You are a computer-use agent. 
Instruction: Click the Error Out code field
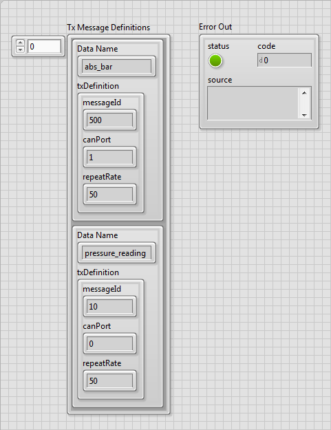coord(284,60)
